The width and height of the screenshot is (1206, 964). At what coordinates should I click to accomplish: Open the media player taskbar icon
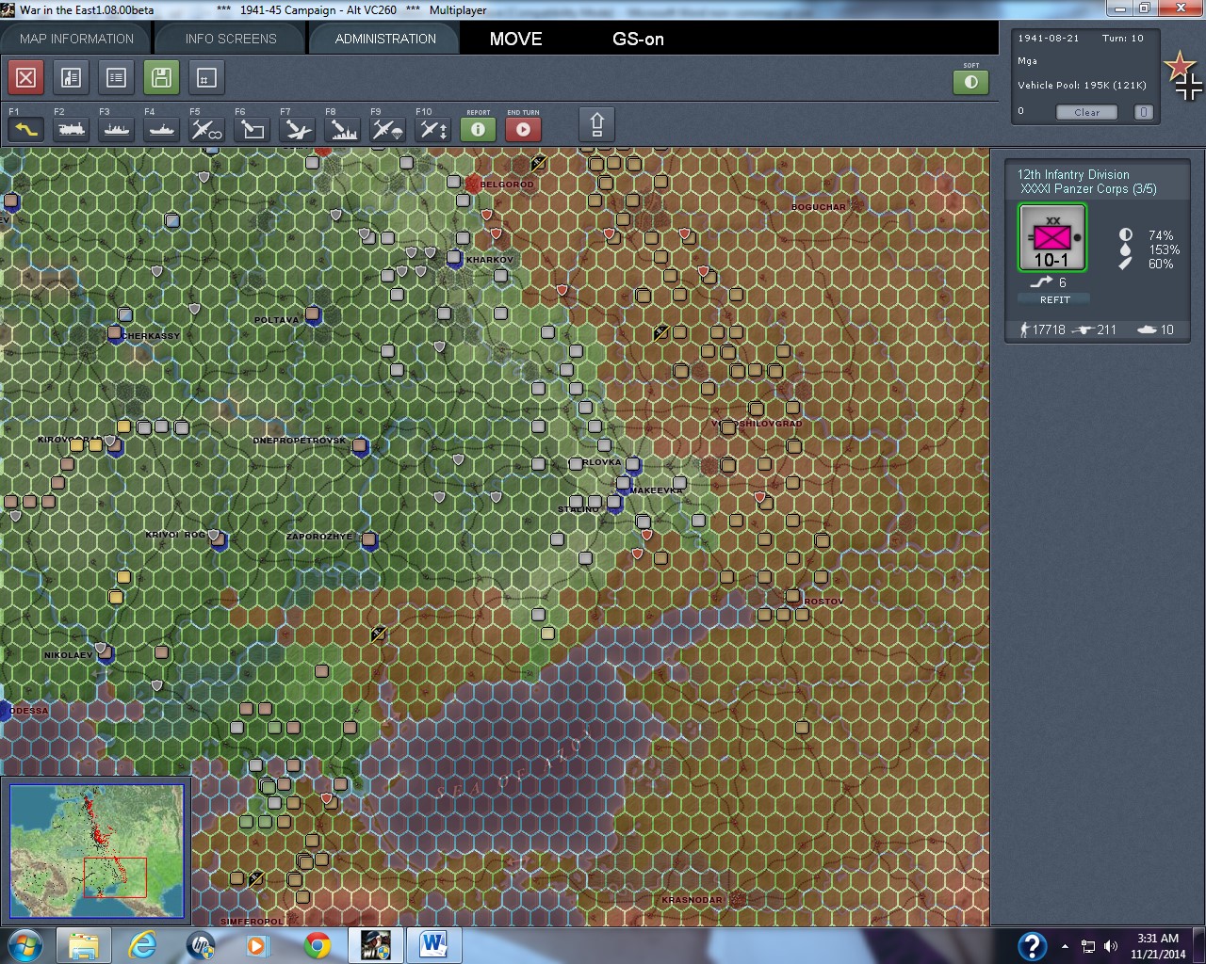[259, 945]
